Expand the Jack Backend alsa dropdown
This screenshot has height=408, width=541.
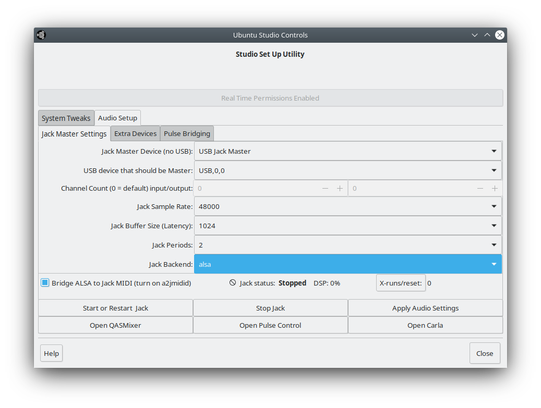point(347,264)
